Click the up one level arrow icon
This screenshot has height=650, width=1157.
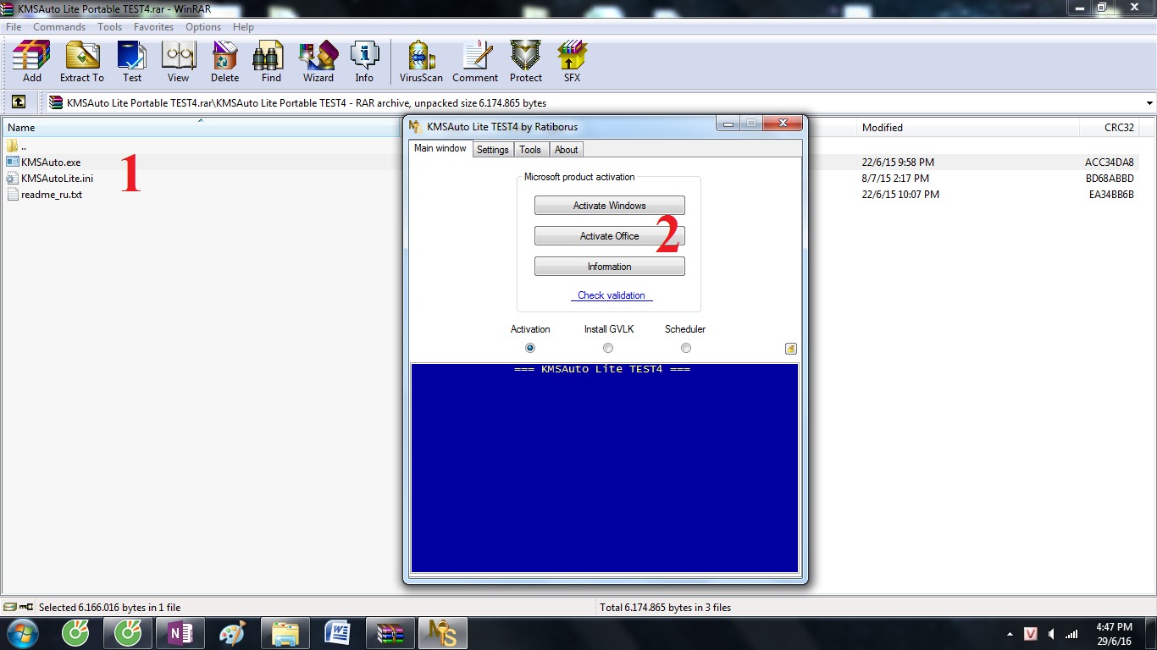pos(19,102)
